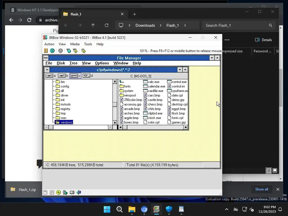Click the second floppy disk status icon
This screenshot has height=216, width=288.
click(x=52, y=192)
